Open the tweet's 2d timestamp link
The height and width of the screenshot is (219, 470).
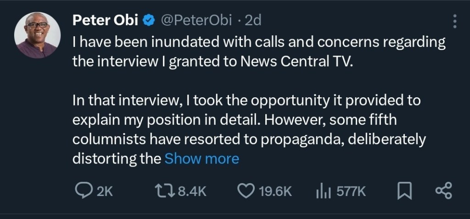coord(253,20)
